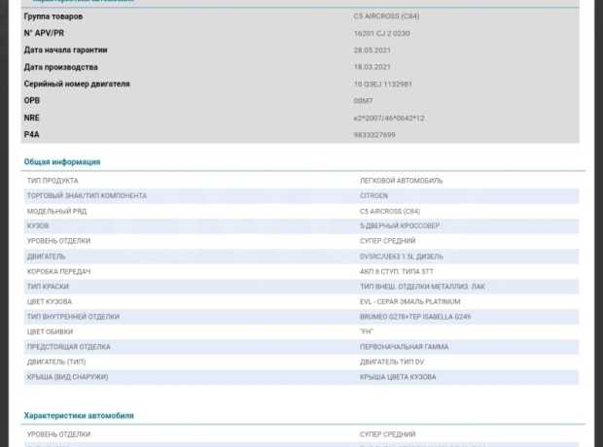This screenshot has height=447, width=603.
Task: Click 'ПРЕДСТОЯЩАЯ ОТДЕЛКА' label
Action: pos(69,347)
